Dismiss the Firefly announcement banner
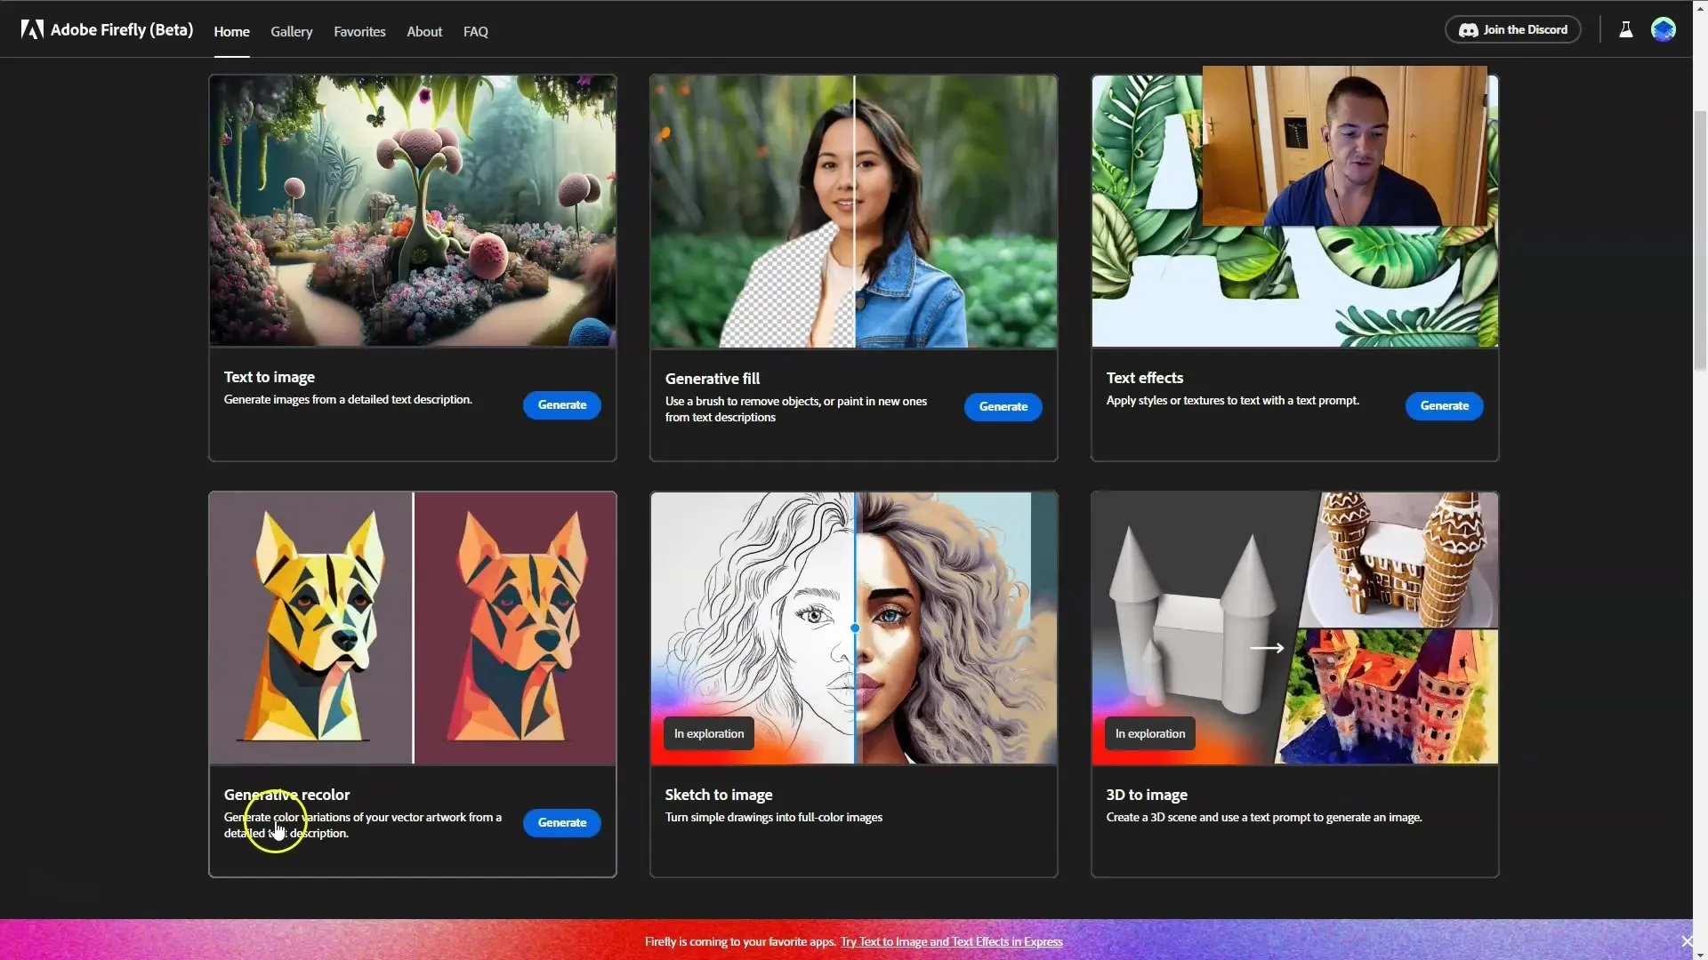The width and height of the screenshot is (1708, 960). (x=1687, y=941)
